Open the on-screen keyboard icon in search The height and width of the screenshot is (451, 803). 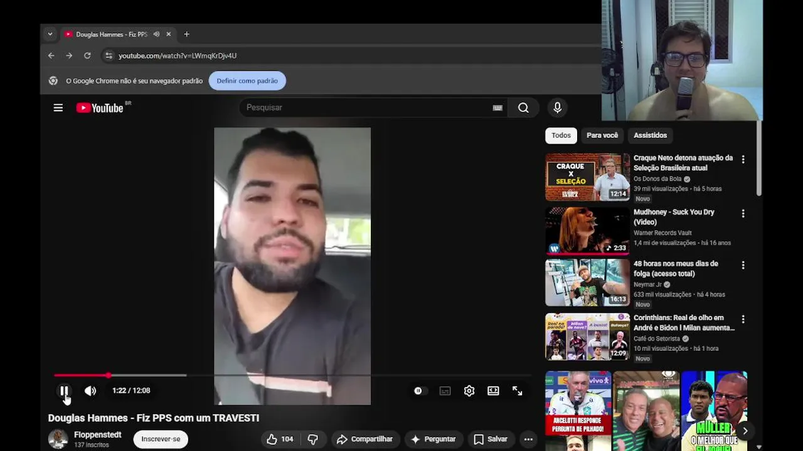497,108
